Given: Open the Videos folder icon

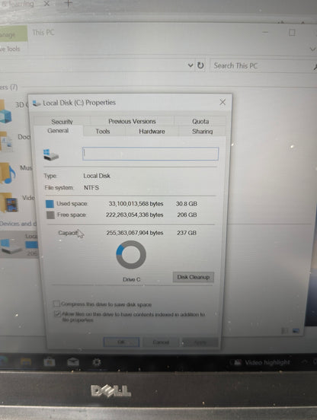Looking at the screenshot, I should click(9, 202).
